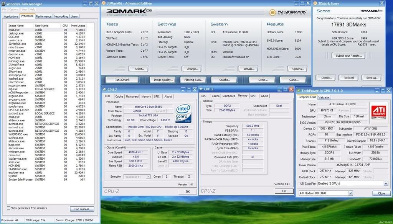This screenshot has height=224, width=393.
Task: Click the 3DMark06 orange title bar icon
Action: coord(104,3)
